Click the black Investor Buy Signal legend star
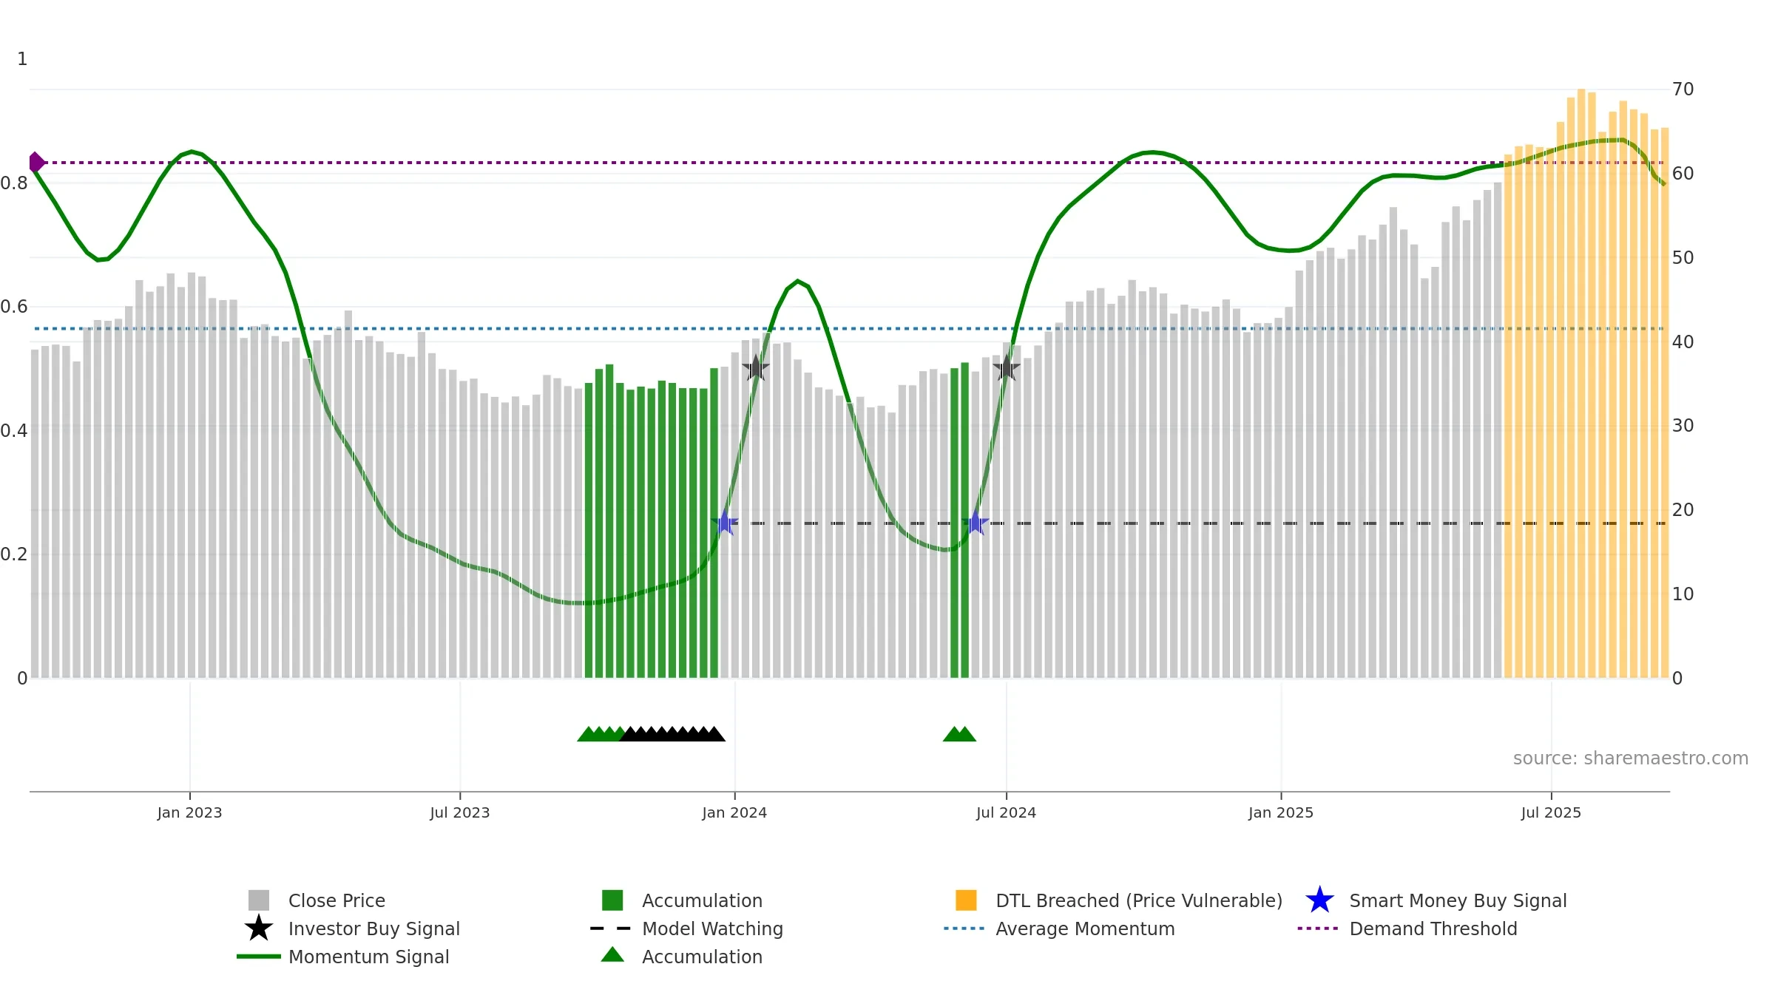The width and height of the screenshot is (1775, 998). [x=258, y=929]
